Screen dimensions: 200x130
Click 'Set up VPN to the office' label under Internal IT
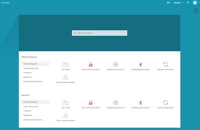tap(91, 108)
